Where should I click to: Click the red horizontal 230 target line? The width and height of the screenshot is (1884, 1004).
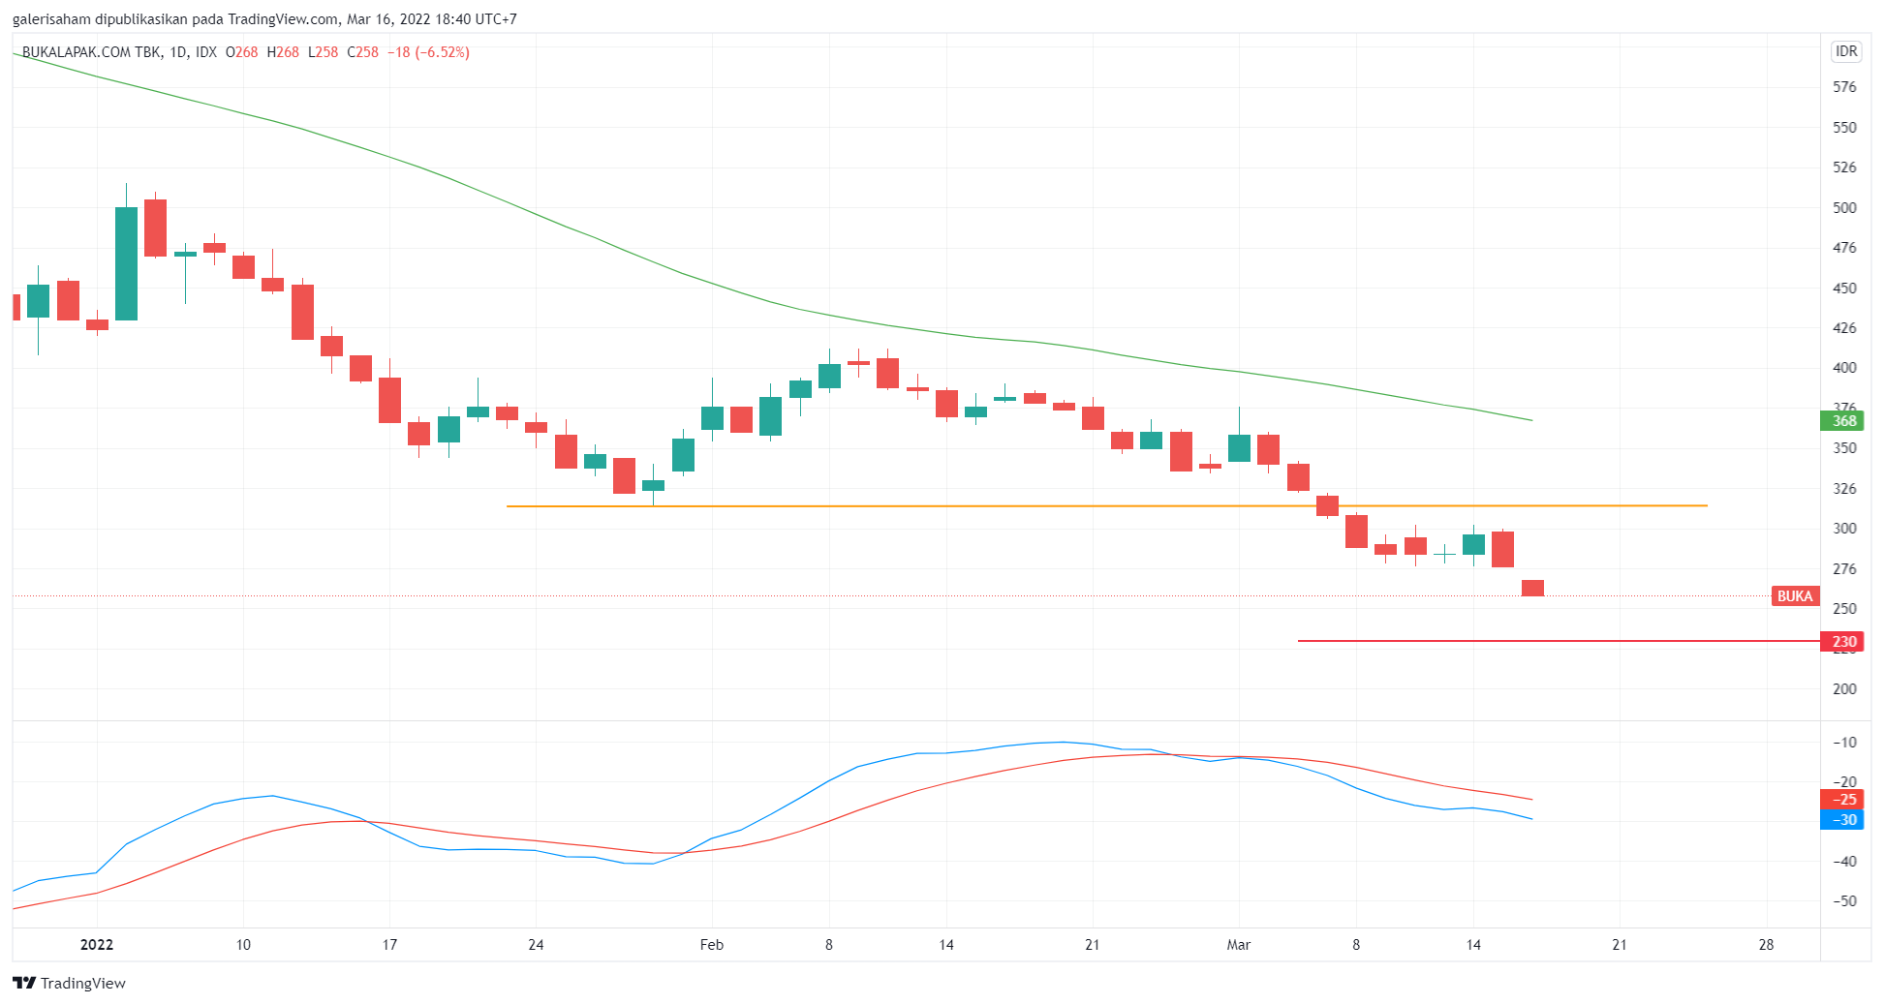(x=1559, y=641)
